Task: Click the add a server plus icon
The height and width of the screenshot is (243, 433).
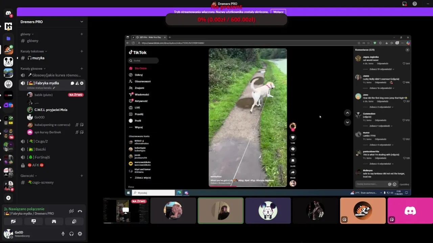Action: (x=8, y=198)
